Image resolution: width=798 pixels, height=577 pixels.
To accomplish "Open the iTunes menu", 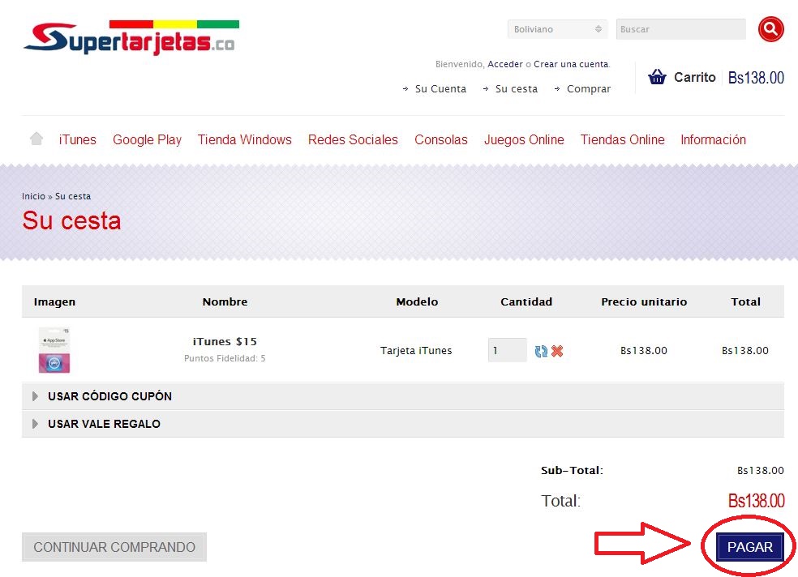I will click(77, 139).
